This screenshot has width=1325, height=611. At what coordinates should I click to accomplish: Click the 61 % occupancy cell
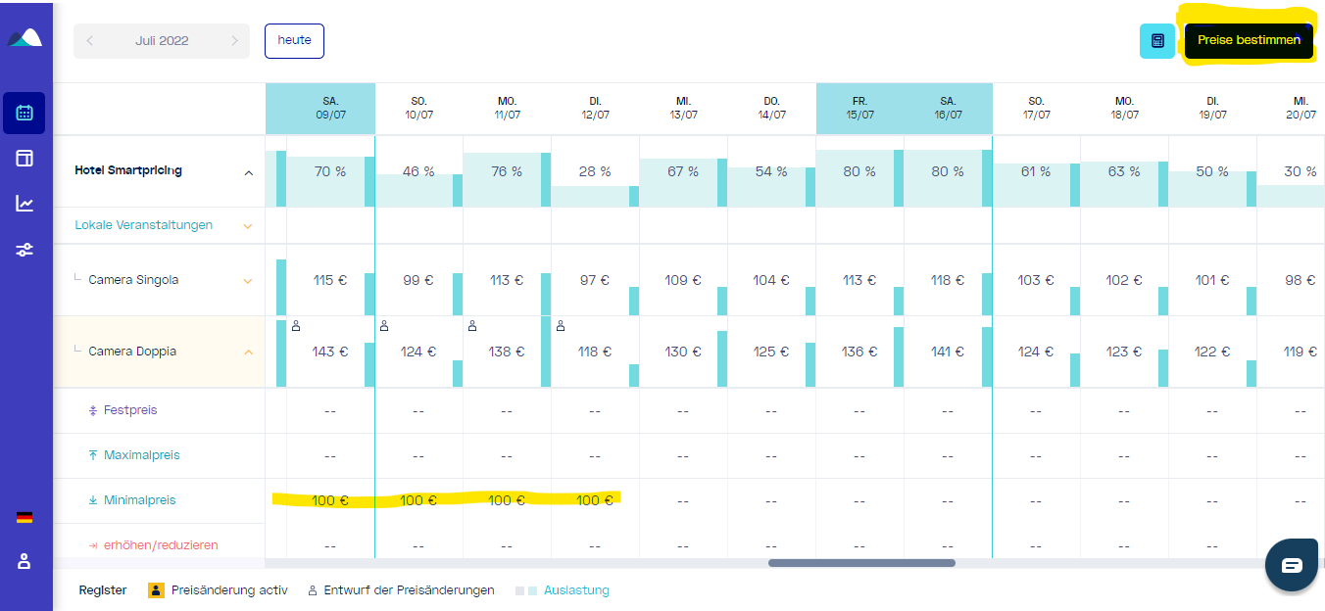coord(1036,171)
